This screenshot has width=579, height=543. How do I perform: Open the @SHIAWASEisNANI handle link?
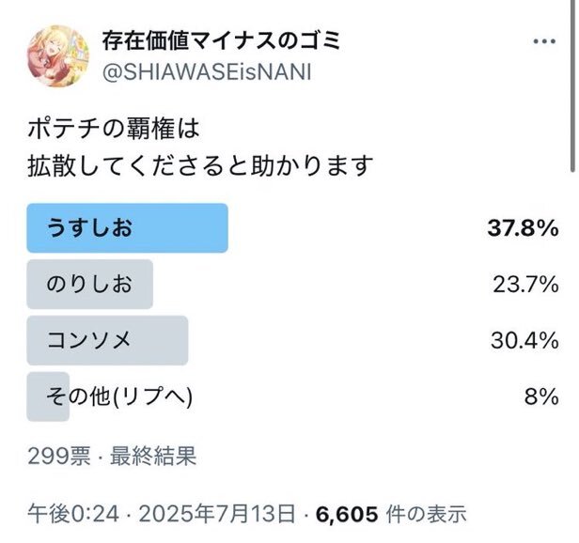tap(207, 72)
